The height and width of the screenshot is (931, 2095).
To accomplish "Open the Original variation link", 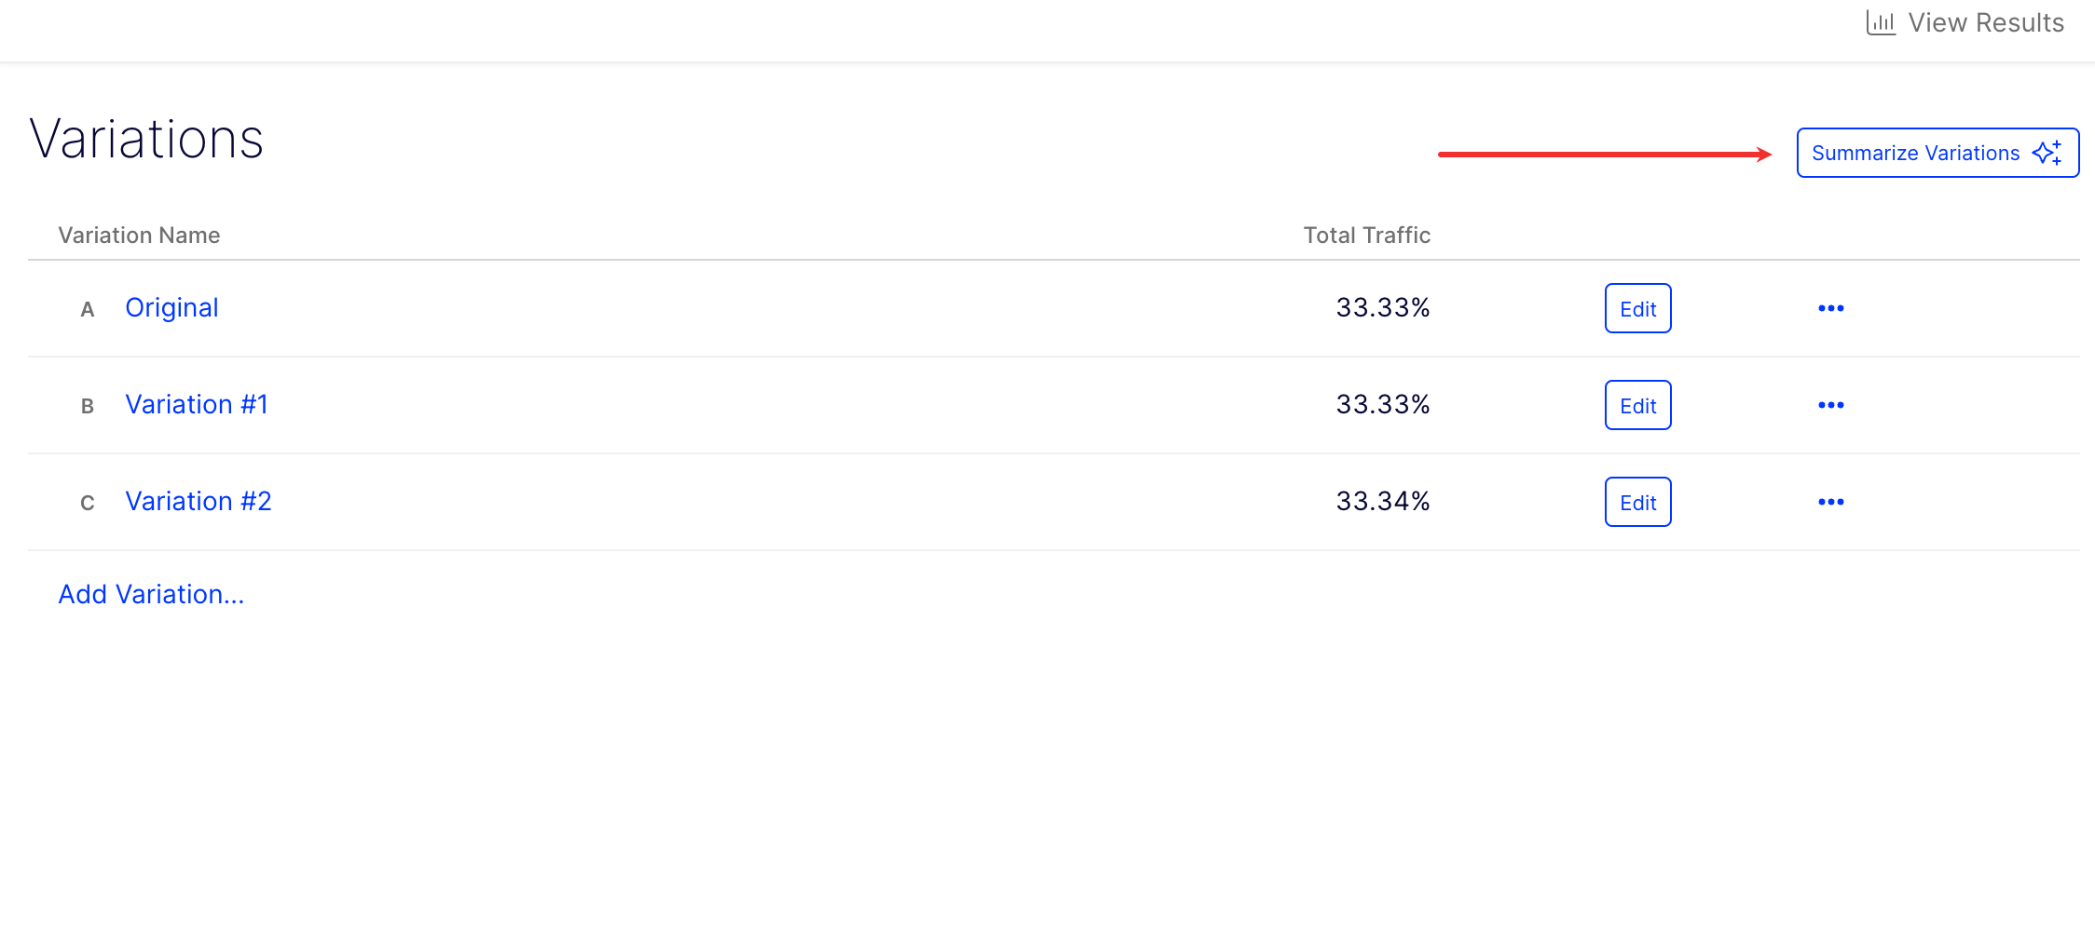I will coord(171,308).
